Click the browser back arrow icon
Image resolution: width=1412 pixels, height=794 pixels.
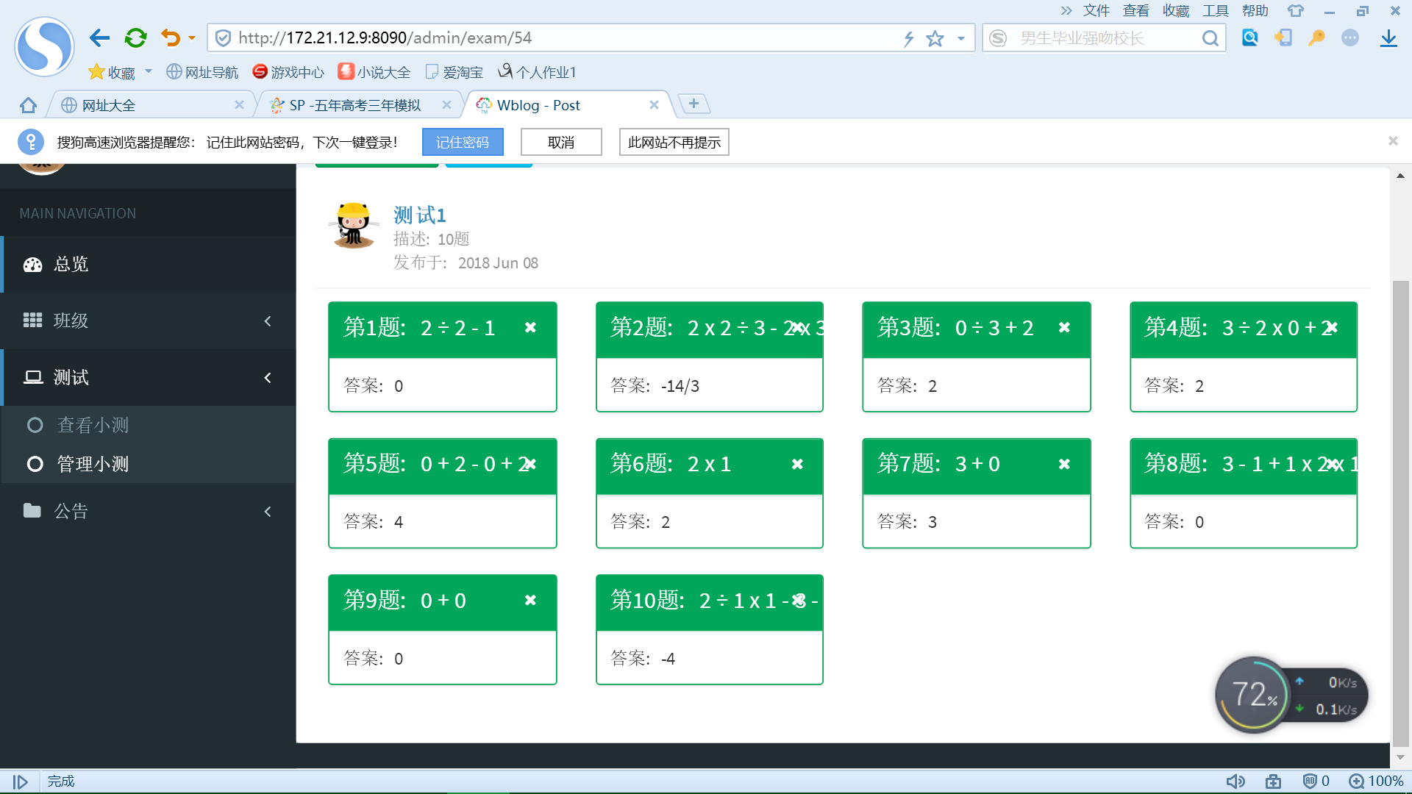99,38
